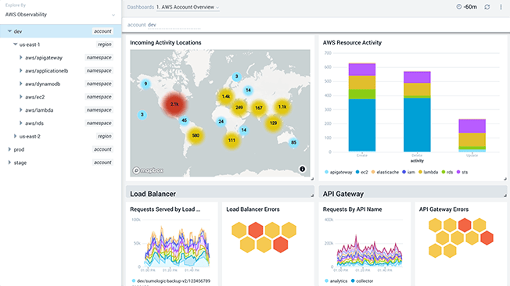
Task: Click the Delete bar in the chart
Action: (417, 112)
